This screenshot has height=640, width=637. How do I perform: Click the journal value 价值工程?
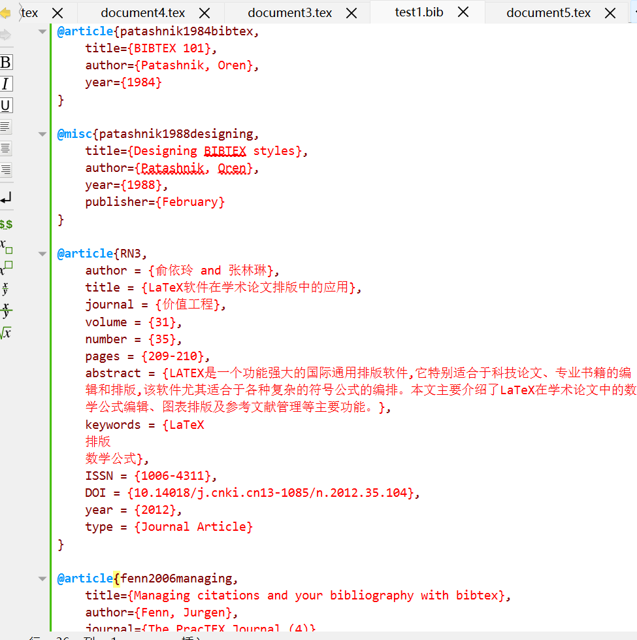tap(188, 305)
